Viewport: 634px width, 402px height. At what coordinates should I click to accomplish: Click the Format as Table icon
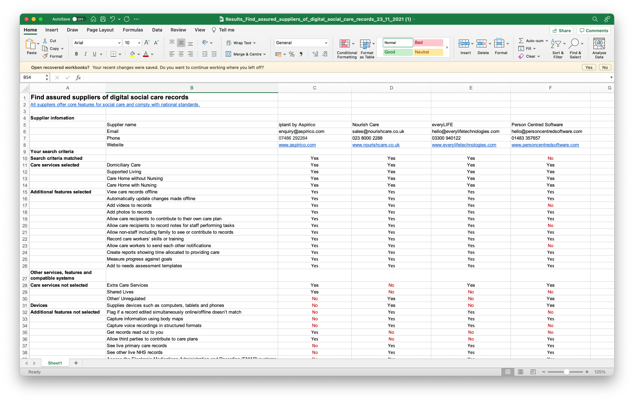pos(365,44)
